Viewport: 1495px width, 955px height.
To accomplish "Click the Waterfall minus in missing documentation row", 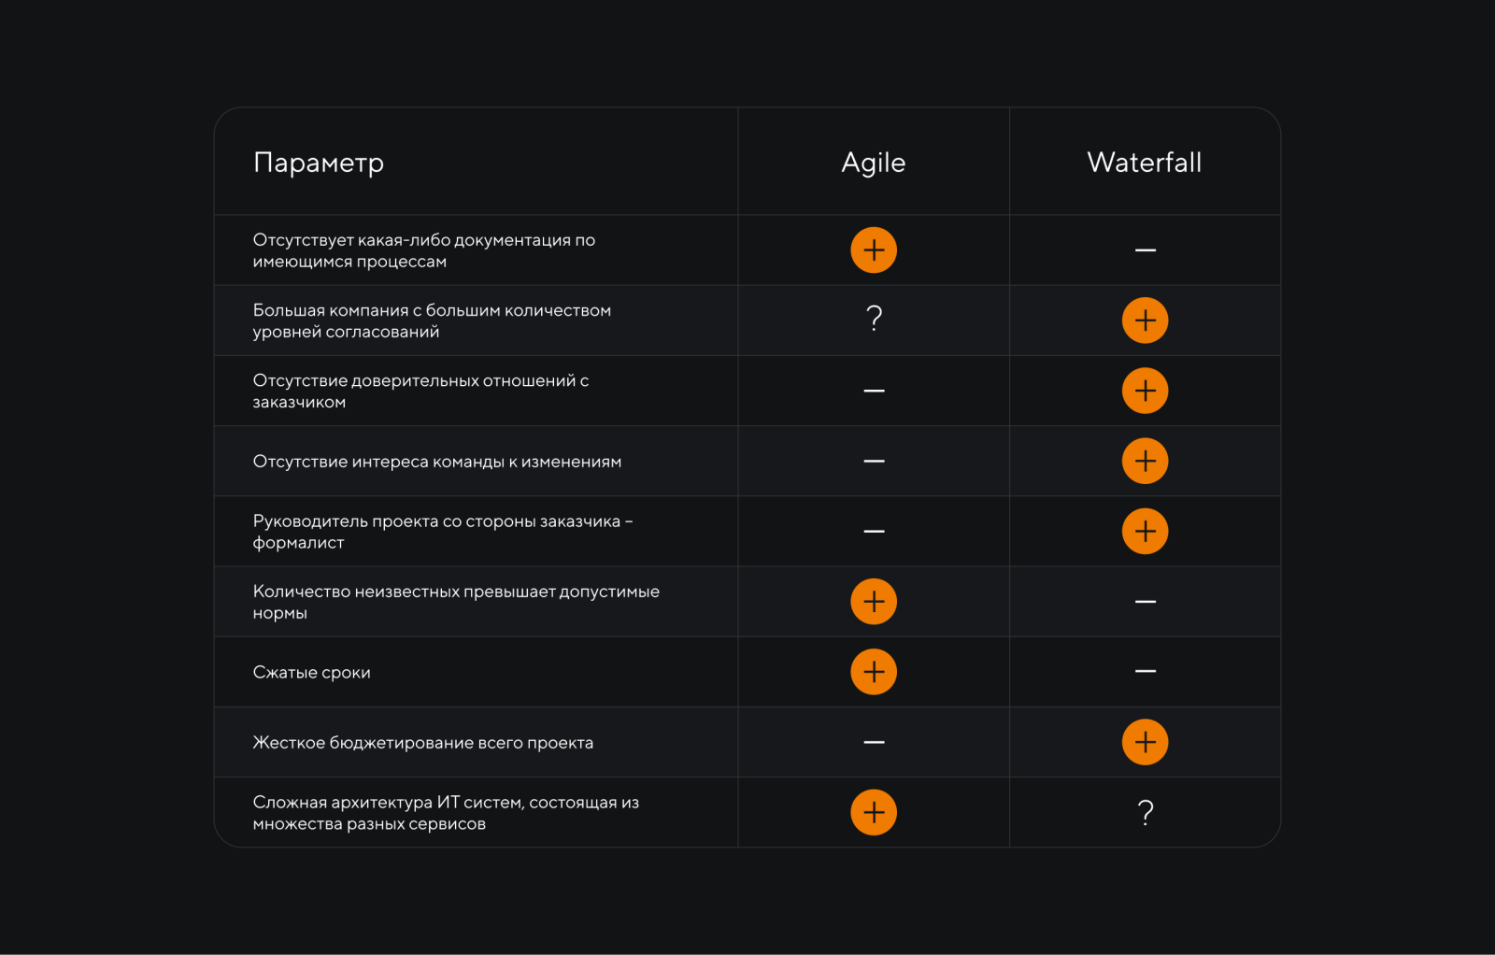I will pos(1146,250).
